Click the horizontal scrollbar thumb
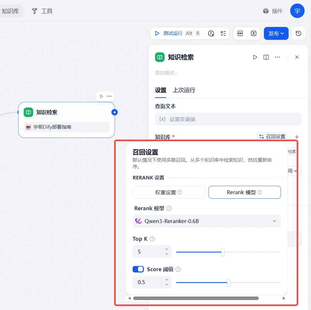 click(196, 298)
